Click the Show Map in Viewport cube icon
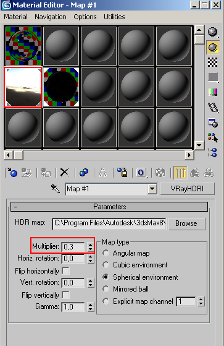This screenshot has height=346, width=224. pos(160,172)
